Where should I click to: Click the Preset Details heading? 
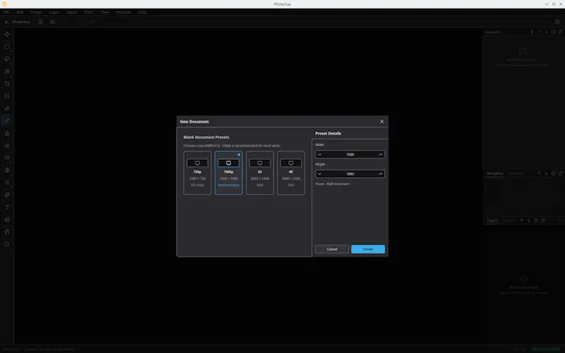328,133
